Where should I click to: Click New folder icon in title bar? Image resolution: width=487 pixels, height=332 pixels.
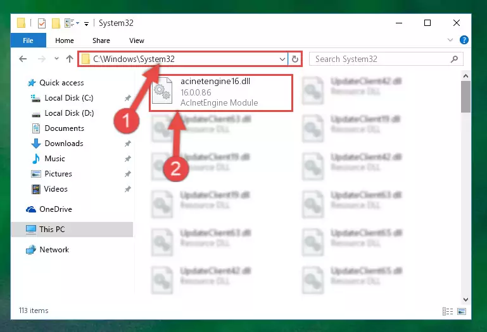pos(56,23)
